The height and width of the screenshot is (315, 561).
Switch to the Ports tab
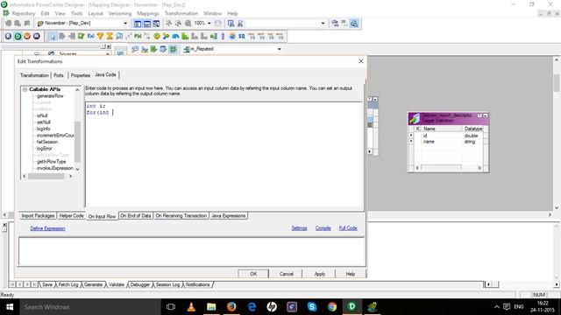[x=59, y=75]
